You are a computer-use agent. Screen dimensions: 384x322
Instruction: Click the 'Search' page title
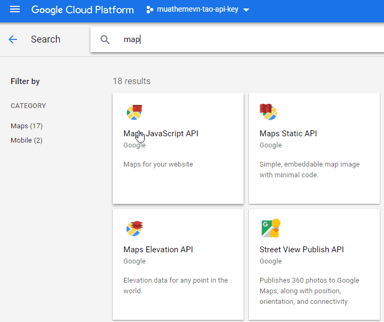pyautogui.click(x=46, y=39)
